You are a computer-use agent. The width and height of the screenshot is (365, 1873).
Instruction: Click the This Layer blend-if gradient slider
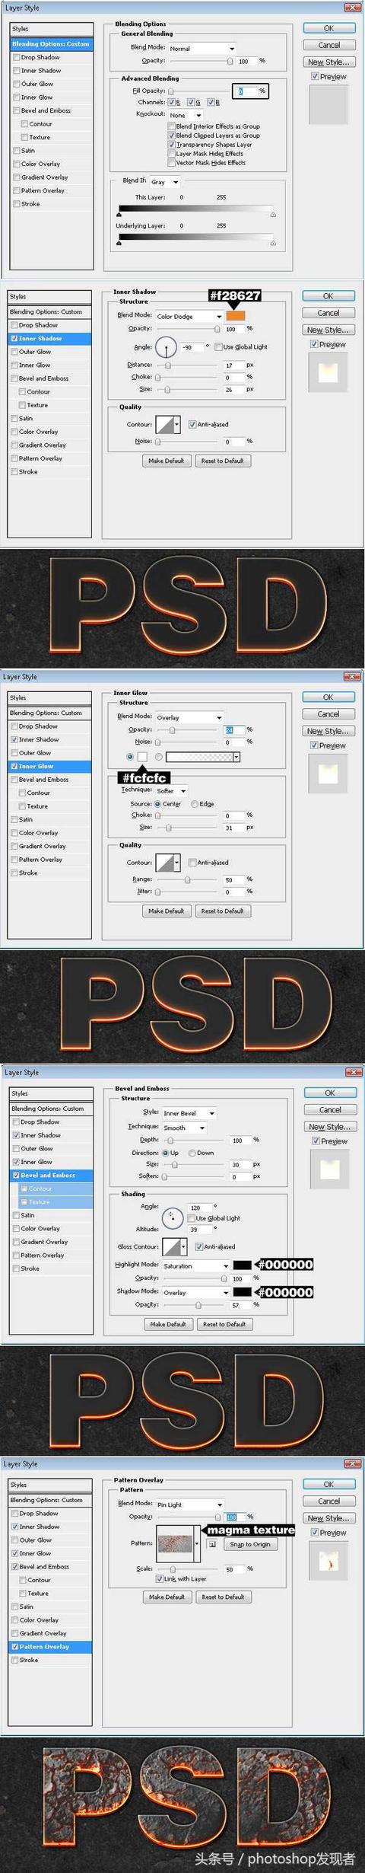point(196,209)
